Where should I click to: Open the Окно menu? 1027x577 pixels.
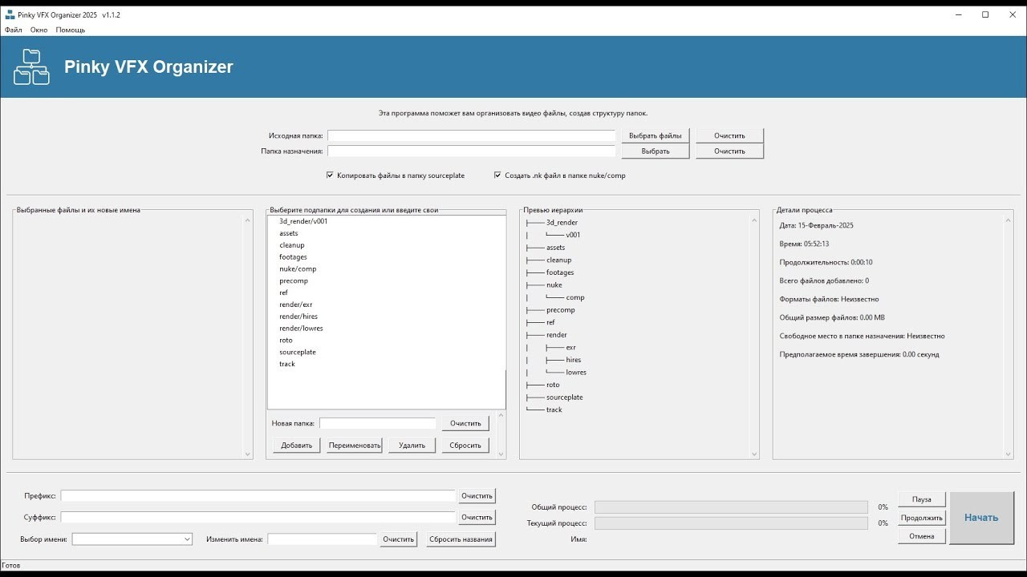click(x=39, y=30)
